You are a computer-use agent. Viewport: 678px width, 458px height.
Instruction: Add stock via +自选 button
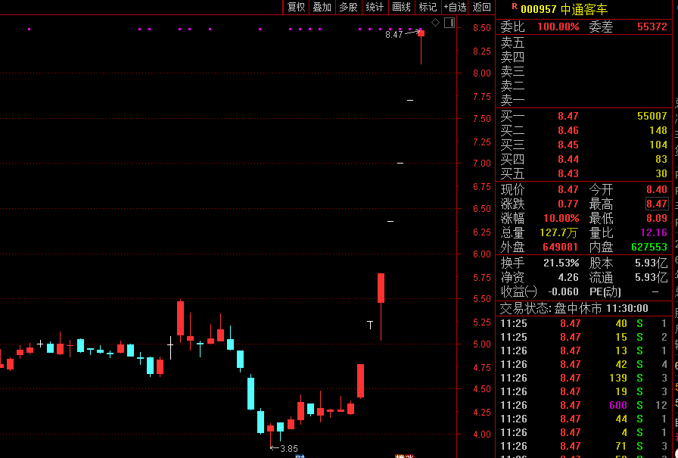(x=455, y=8)
